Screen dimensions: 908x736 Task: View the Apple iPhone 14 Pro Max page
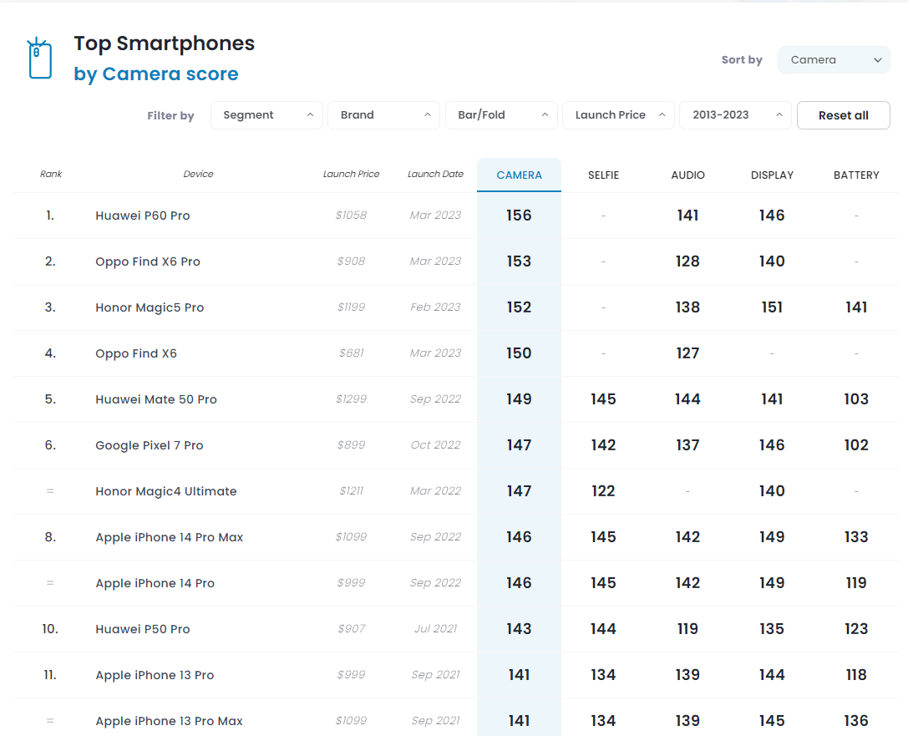170,537
